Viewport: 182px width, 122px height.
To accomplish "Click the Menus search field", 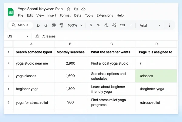I will coord(21,25).
